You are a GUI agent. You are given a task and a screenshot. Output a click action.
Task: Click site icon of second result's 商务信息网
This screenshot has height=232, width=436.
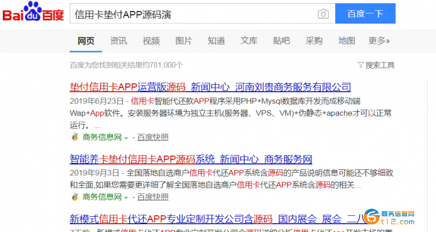75,197
